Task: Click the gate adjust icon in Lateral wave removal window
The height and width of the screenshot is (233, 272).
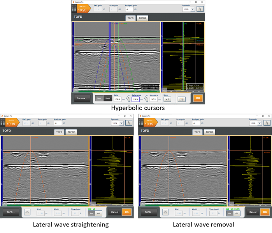Action: [x=165, y=212]
